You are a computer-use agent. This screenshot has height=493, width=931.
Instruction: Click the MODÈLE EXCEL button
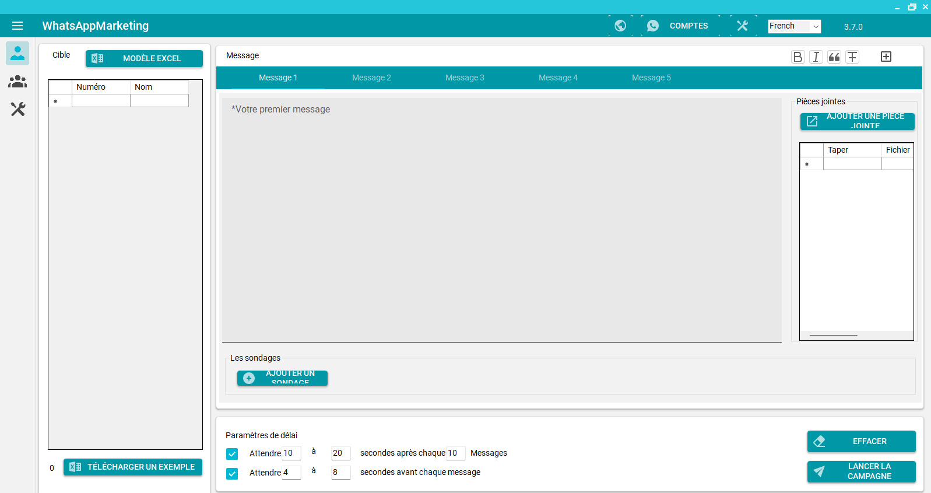[144, 58]
